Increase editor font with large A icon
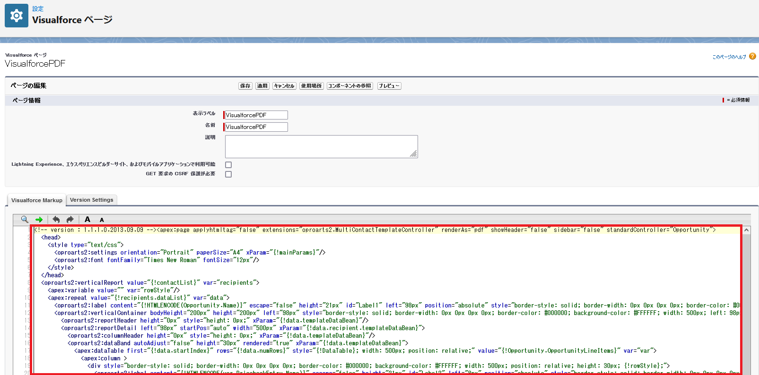Screen dimensions: 759x375 [x=87, y=219]
